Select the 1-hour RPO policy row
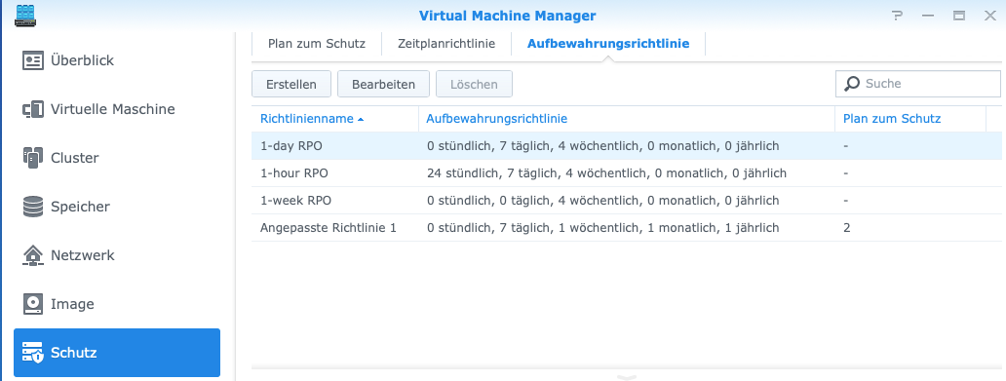 tap(626, 173)
